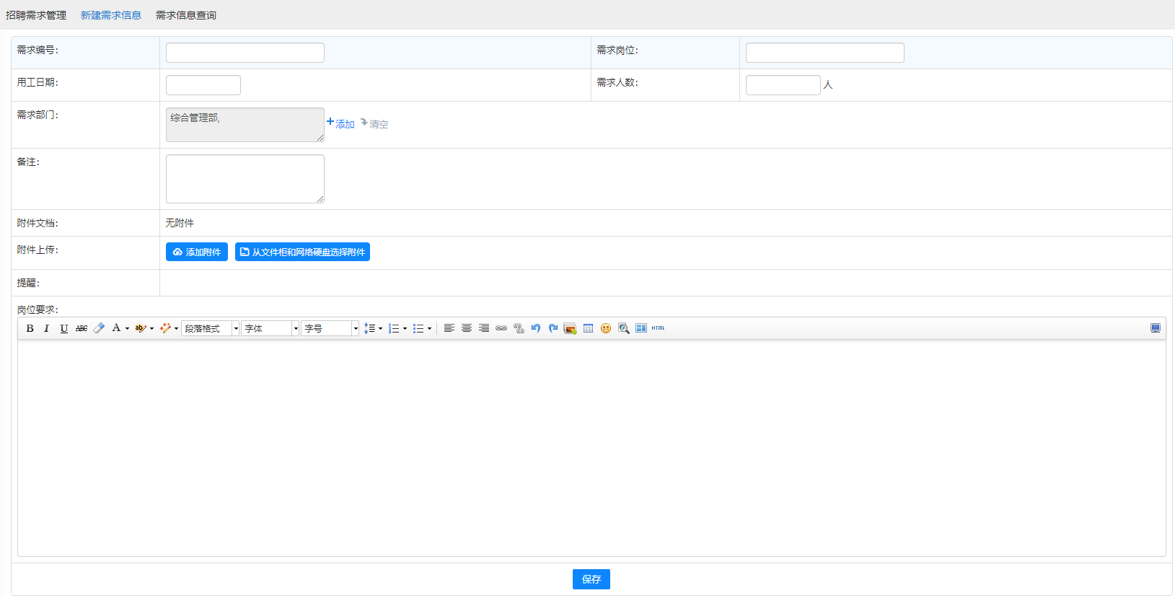Image resolution: width=1175 pixels, height=598 pixels.
Task: Insert an image into editor
Action: tap(570, 328)
